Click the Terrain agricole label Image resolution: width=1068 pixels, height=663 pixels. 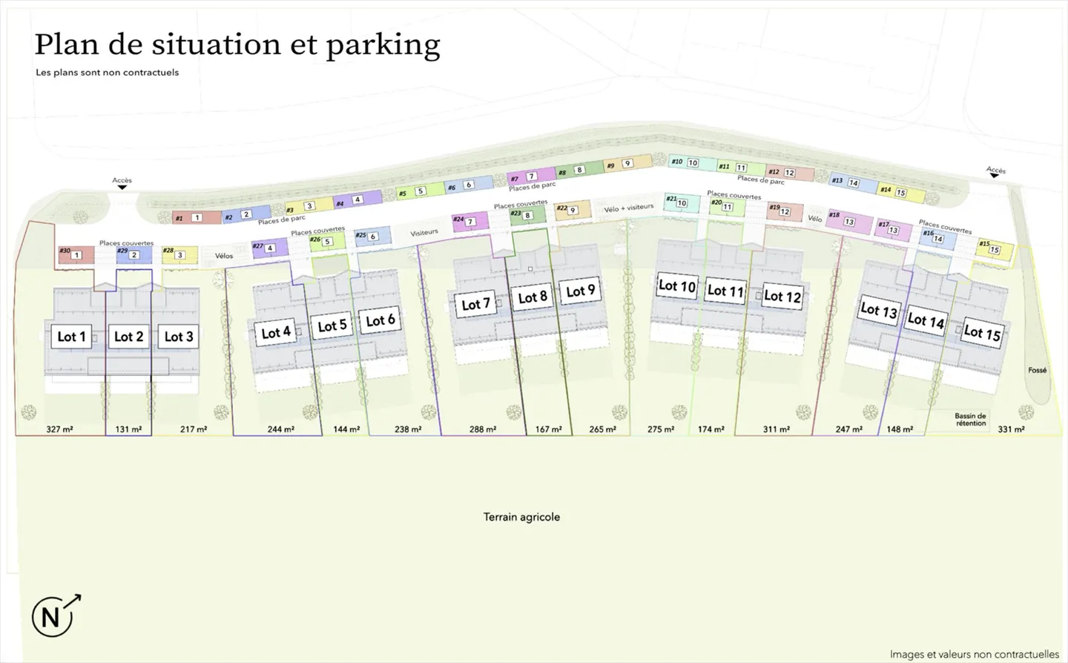521,517
